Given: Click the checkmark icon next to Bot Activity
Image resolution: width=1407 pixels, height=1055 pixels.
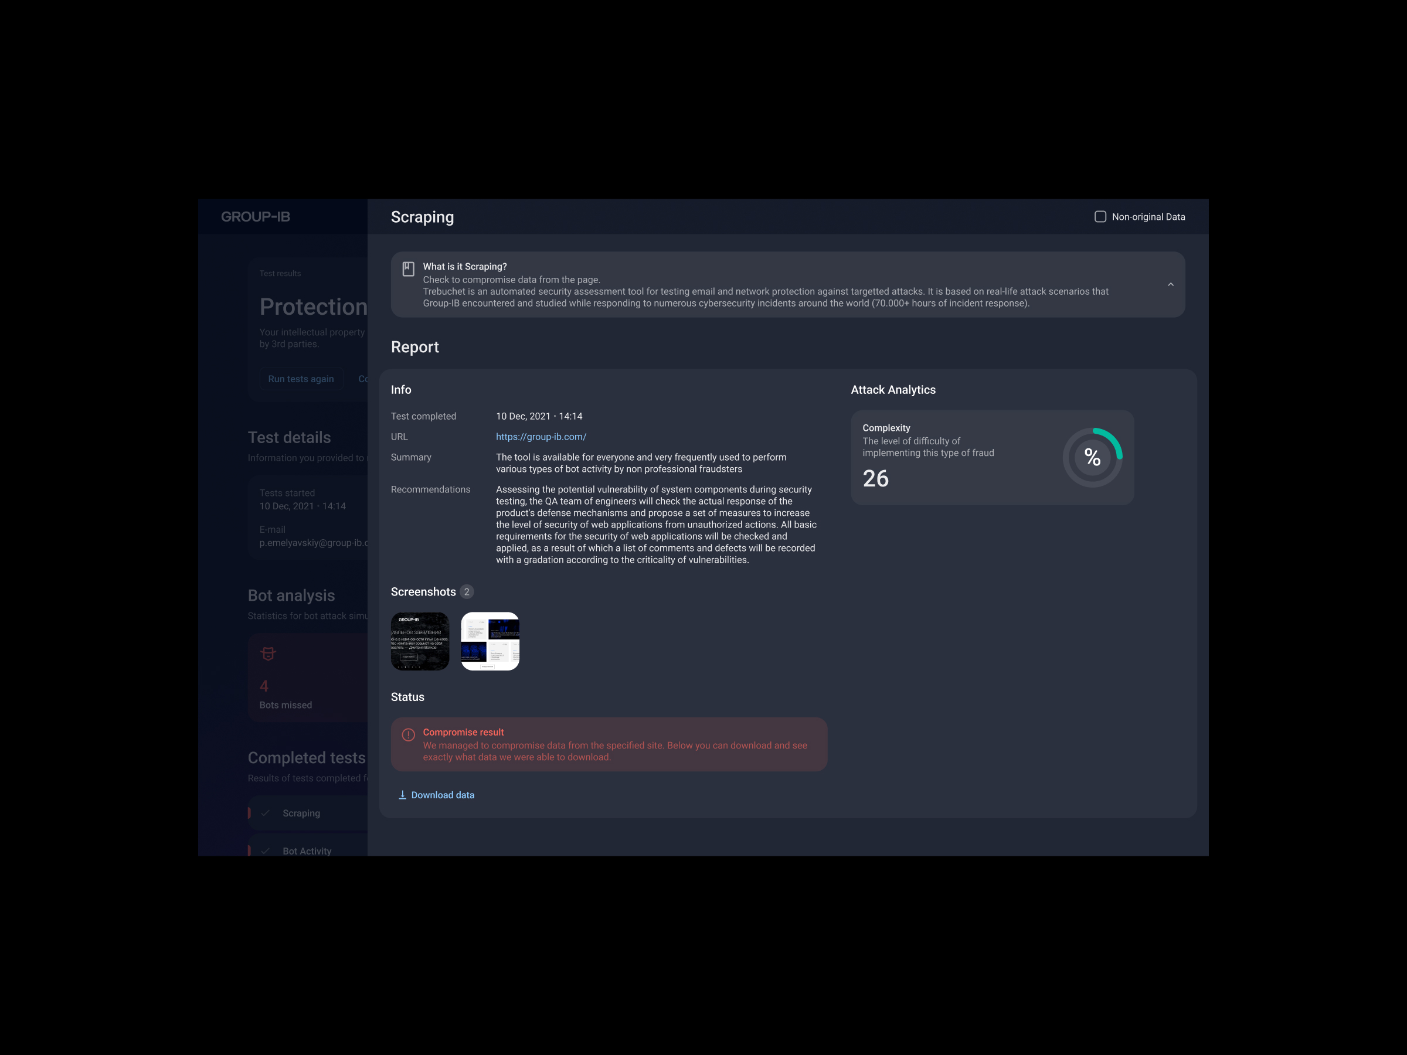Looking at the screenshot, I should click(266, 851).
